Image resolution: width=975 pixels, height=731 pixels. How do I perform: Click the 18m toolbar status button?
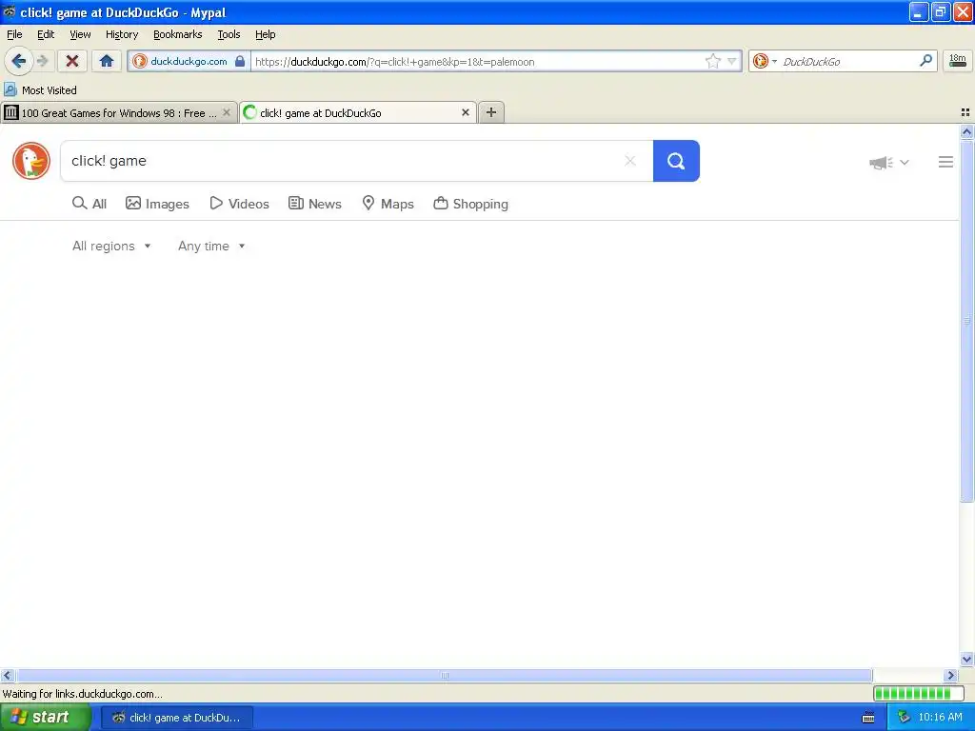click(958, 60)
